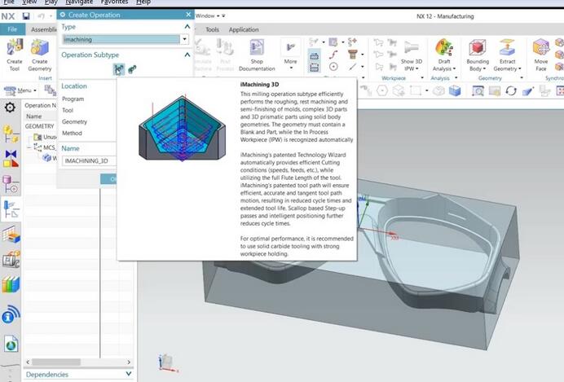The width and height of the screenshot is (564, 382).
Task: Open the Internet Explorer browser sidebar tab
Action: coord(11,344)
